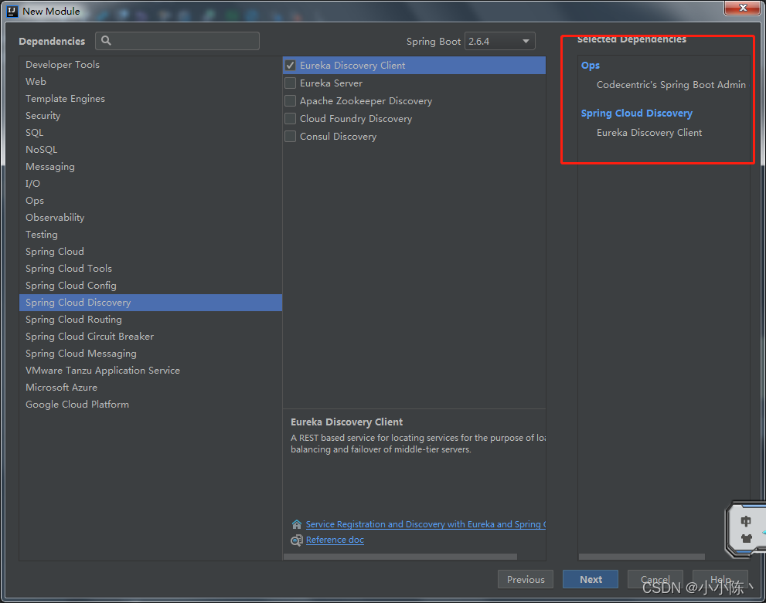Click the reference doc icon
This screenshot has height=603, width=766.
(x=297, y=540)
